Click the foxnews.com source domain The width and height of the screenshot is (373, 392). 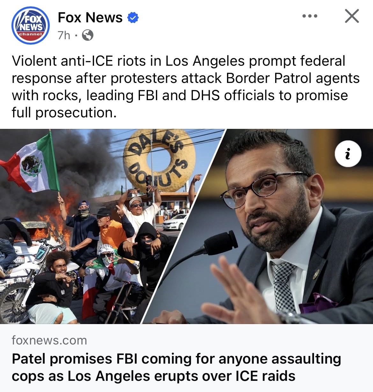(x=49, y=340)
